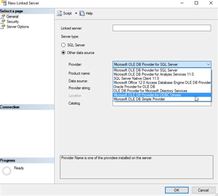Choose OLE DB Provider for Analysis Services 11.0
The height and width of the screenshot is (196, 218).
[162, 74]
